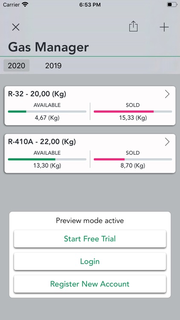Switch to the 2019 year tab

tap(53, 66)
